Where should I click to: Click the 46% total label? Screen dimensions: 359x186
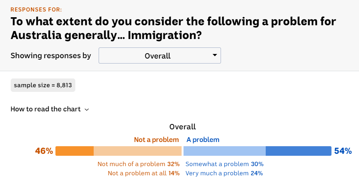(44, 151)
